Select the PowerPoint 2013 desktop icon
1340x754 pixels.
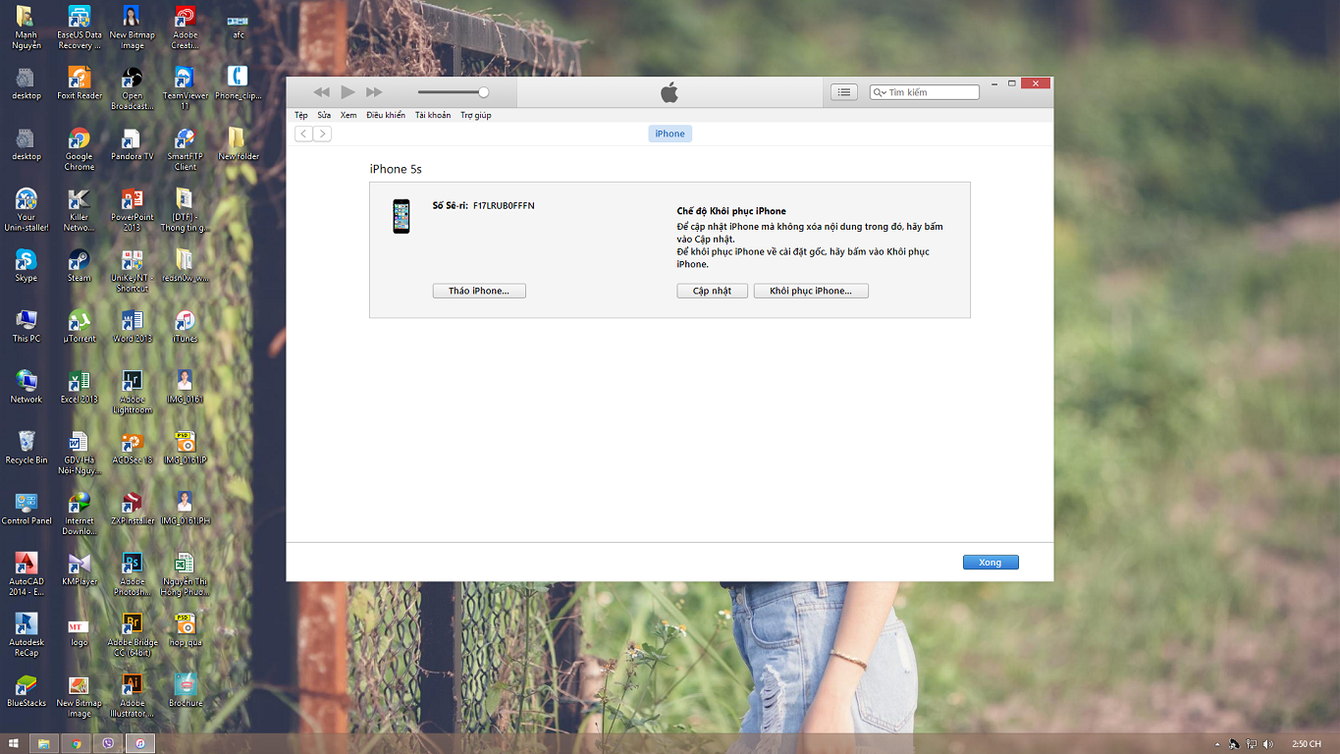coord(133,210)
